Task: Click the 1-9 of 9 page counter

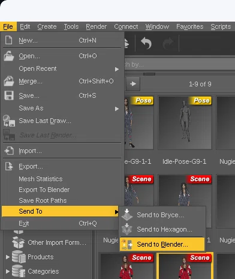Action: [200, 84]
